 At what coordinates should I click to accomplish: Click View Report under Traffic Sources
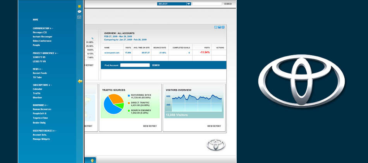[150, 126]
